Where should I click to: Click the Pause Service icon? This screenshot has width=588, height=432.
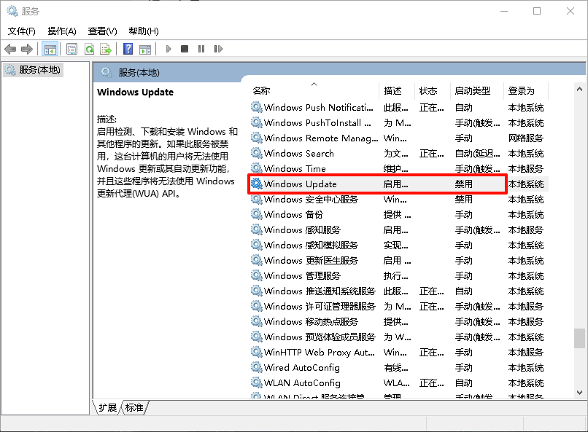tap(201, 49)
